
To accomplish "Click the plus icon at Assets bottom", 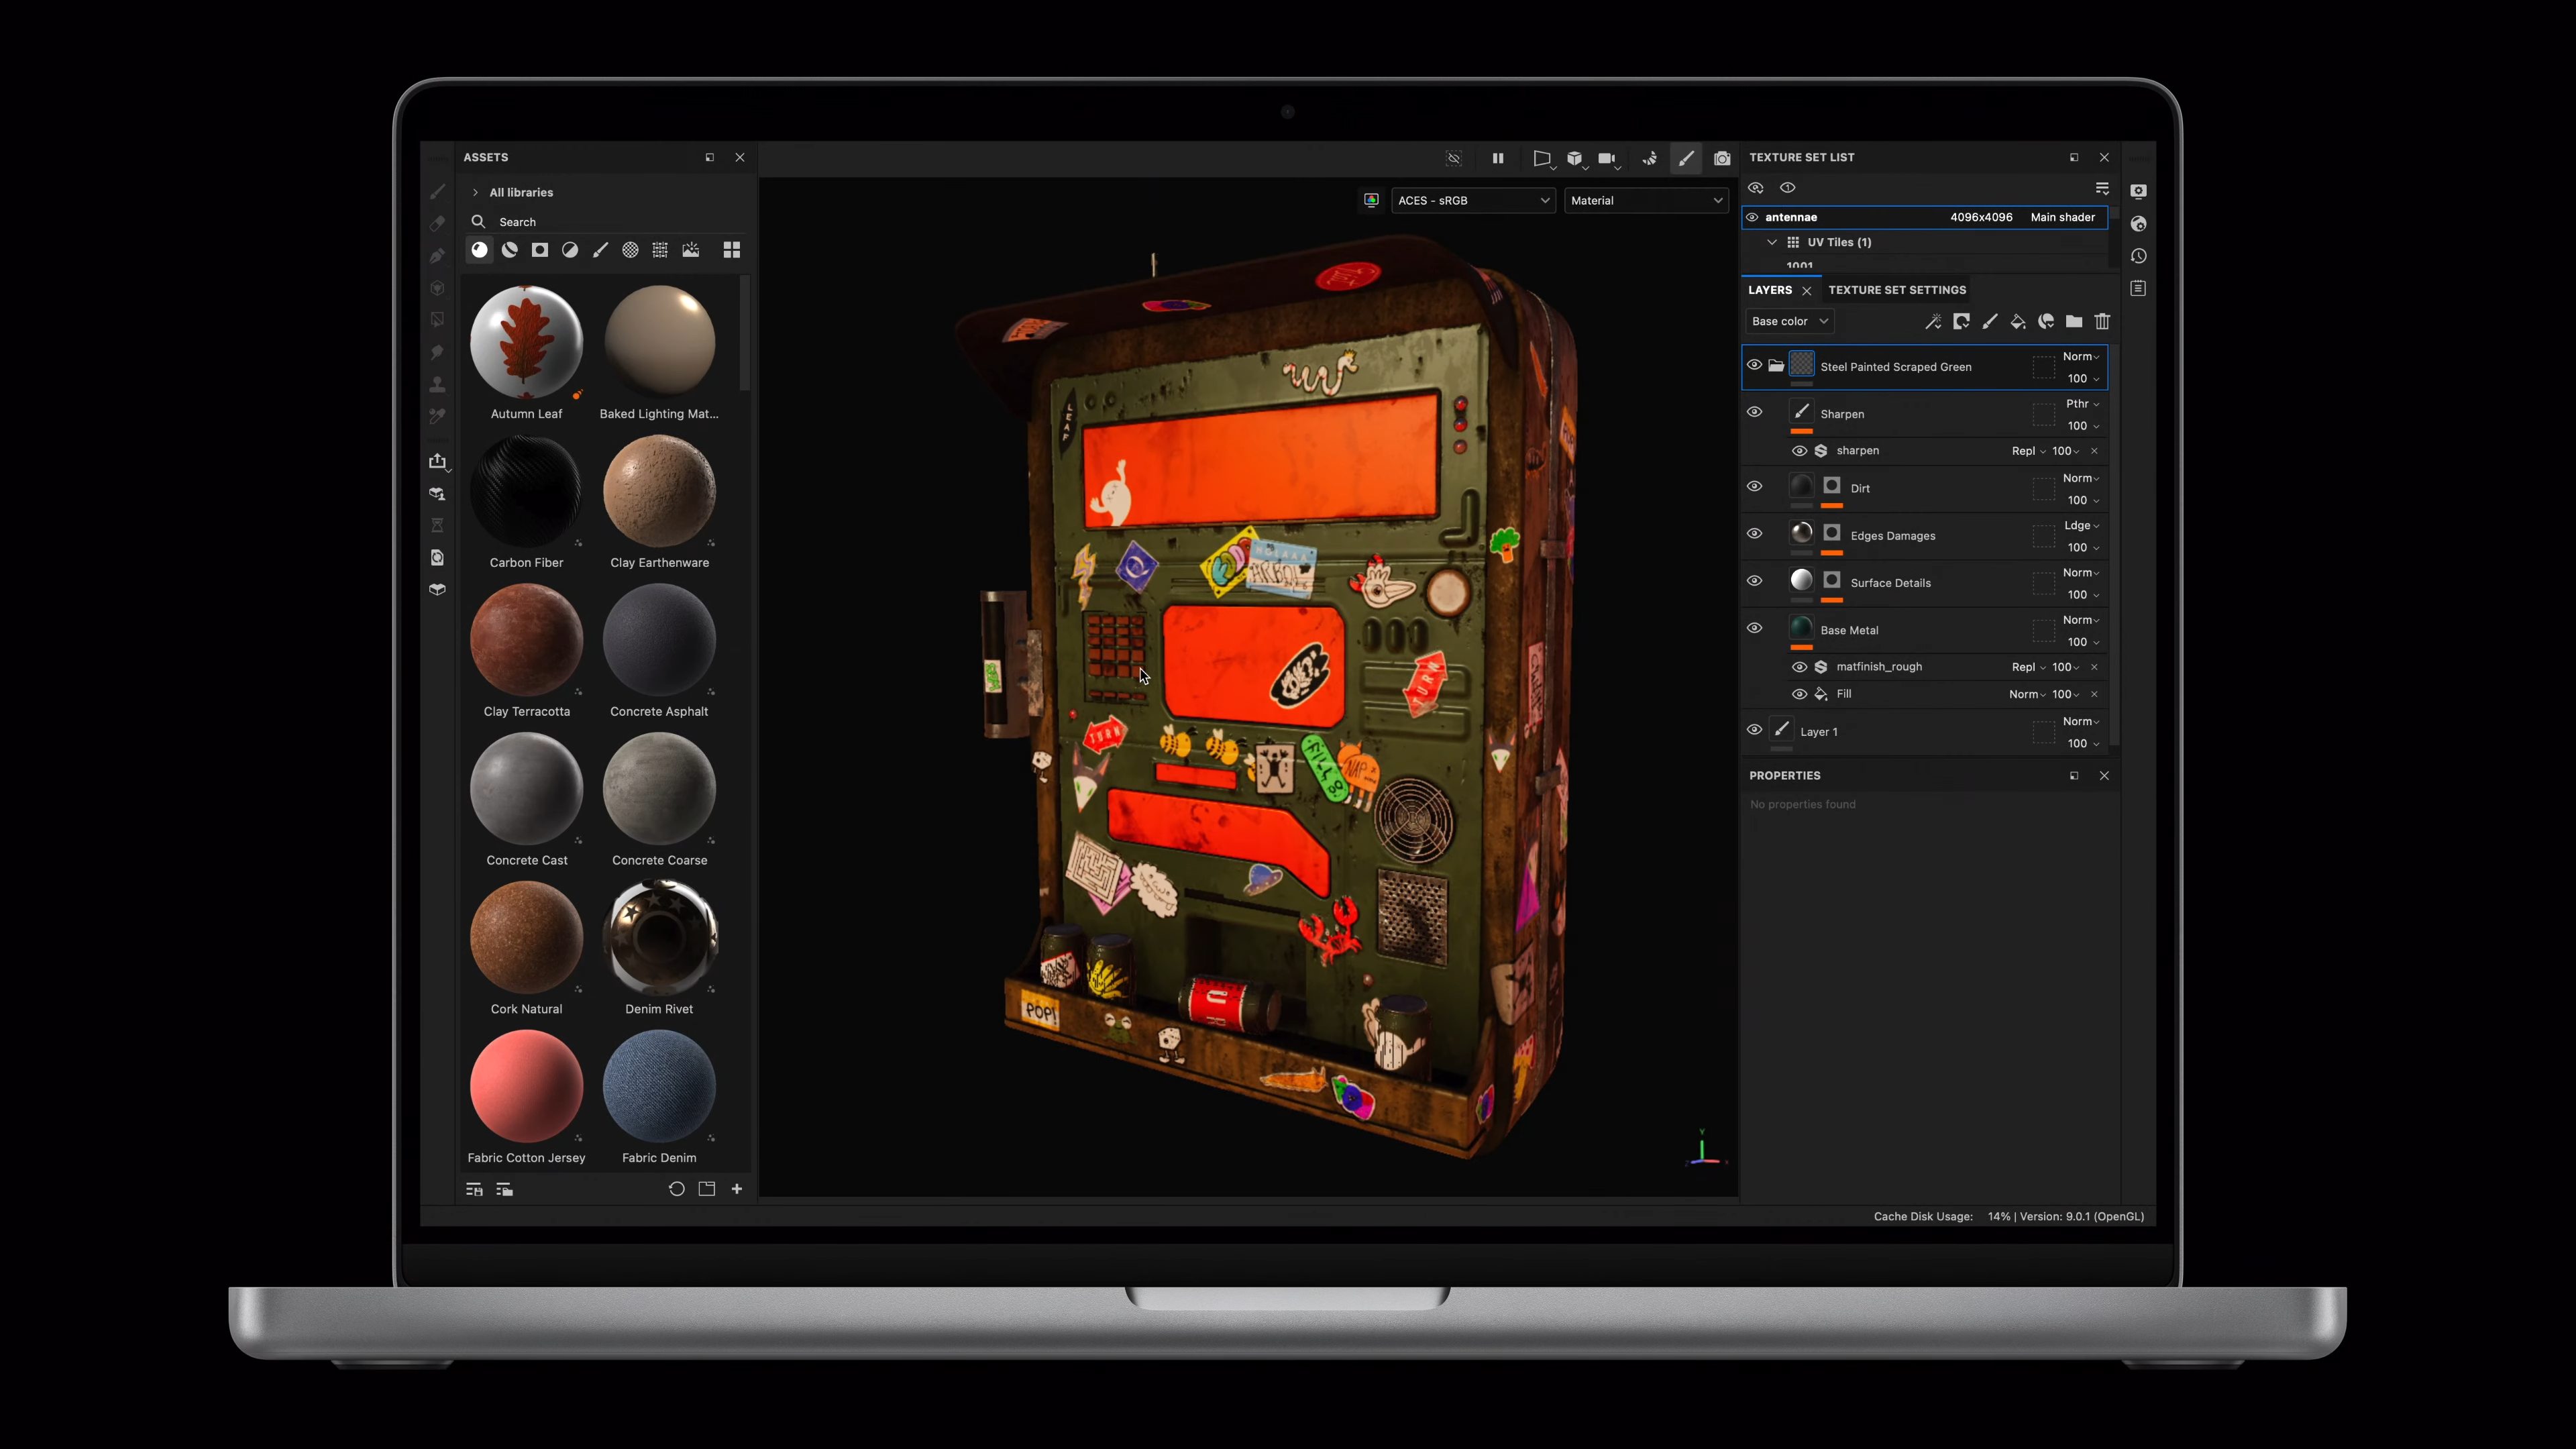I will (737, 1189).
